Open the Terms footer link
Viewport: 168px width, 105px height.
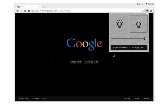(x=136, y=98)
